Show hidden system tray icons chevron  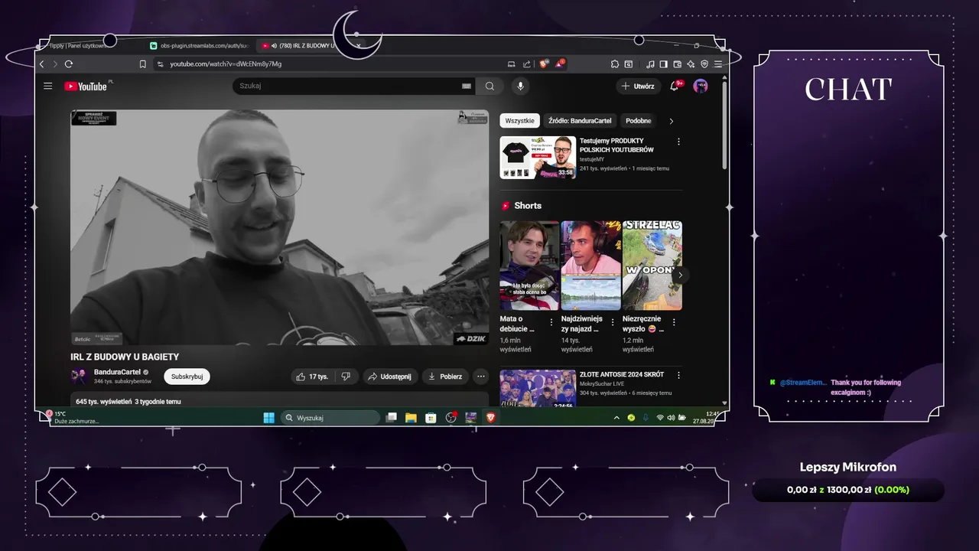point(616,418)
